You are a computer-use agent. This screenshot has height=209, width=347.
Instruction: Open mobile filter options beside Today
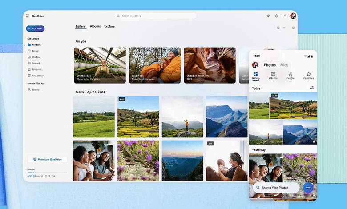(312, 88)
